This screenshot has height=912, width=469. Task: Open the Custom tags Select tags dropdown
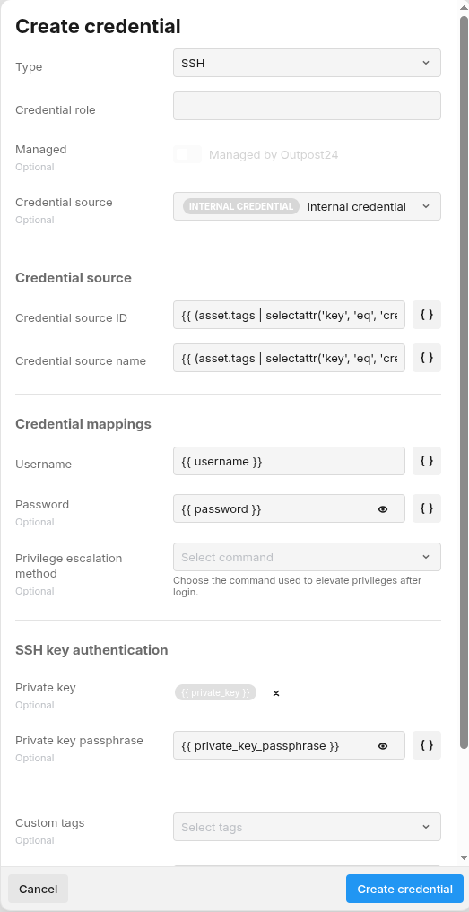click(x=307, y=827)
